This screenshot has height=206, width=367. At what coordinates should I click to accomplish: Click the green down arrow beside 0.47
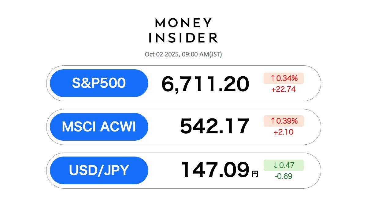276,165
